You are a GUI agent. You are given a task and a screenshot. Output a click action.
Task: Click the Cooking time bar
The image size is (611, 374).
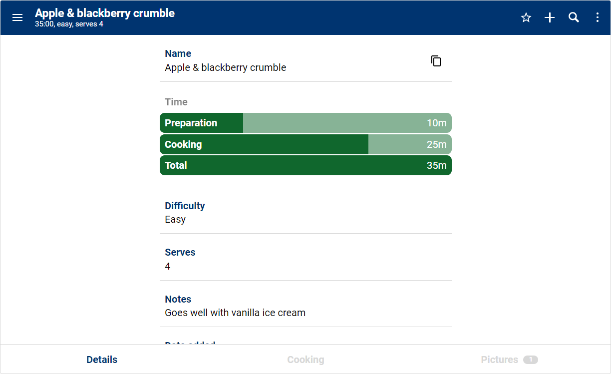click(x=305, y=144)
